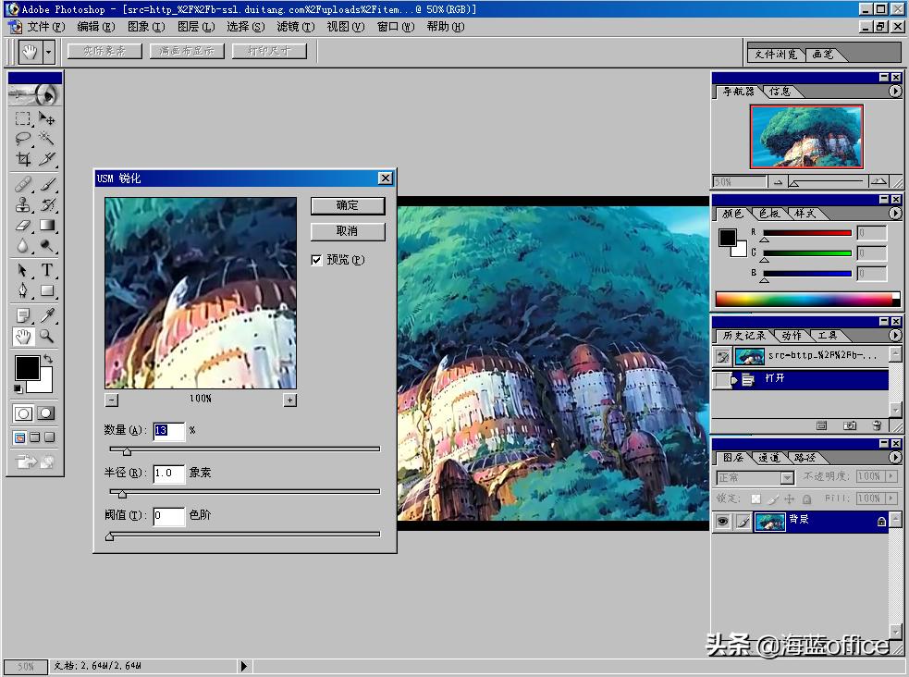This screenshot has width=909, height=677.
Task: Click the trash icon in the History panel
Action: (x=878, y=425)
